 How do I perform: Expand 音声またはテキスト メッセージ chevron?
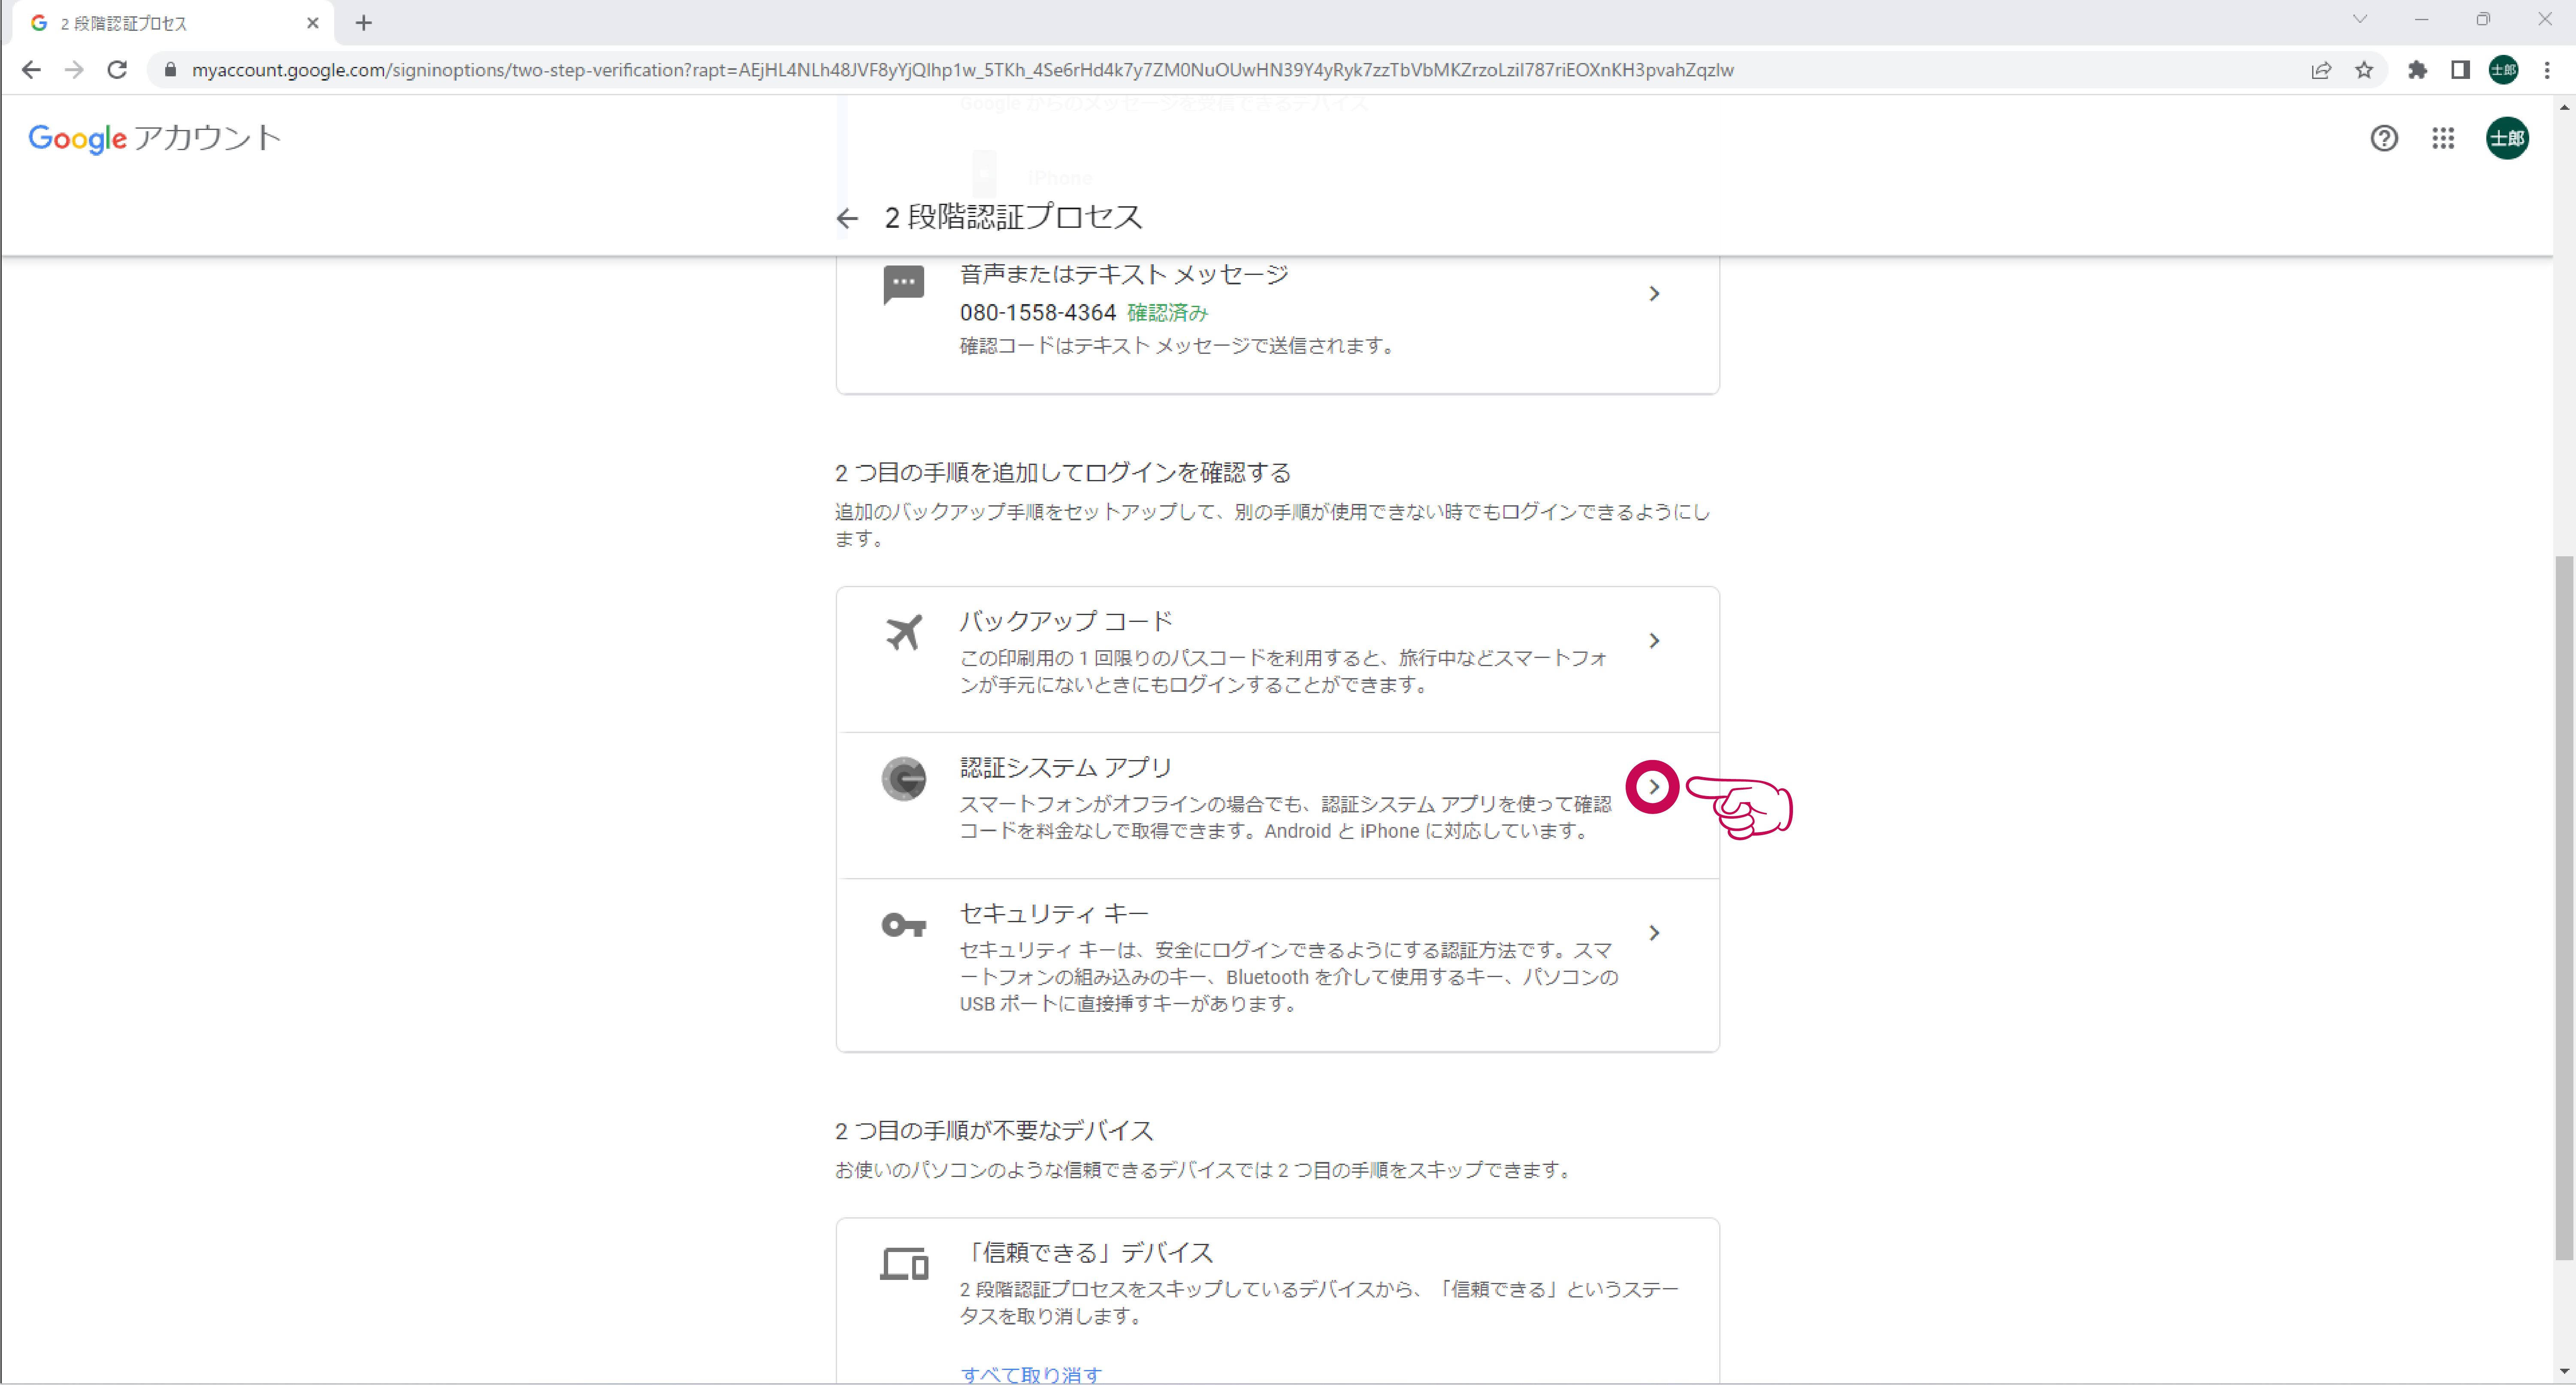click(x=1654, y=293)
